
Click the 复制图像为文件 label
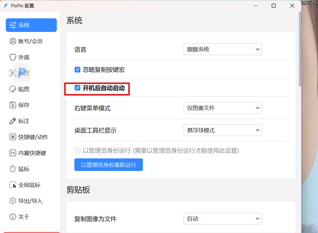pyautogui.click(x=95, y=219)
